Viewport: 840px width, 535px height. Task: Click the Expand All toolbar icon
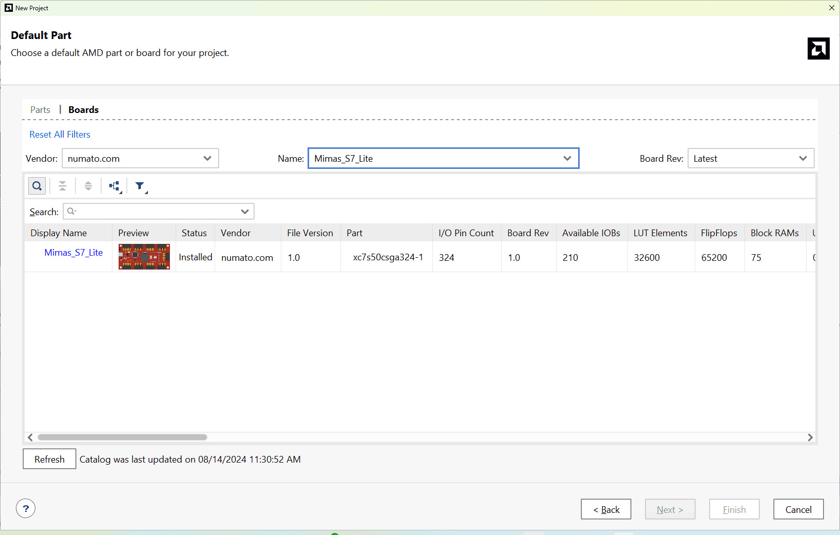[x=88, y=186]
